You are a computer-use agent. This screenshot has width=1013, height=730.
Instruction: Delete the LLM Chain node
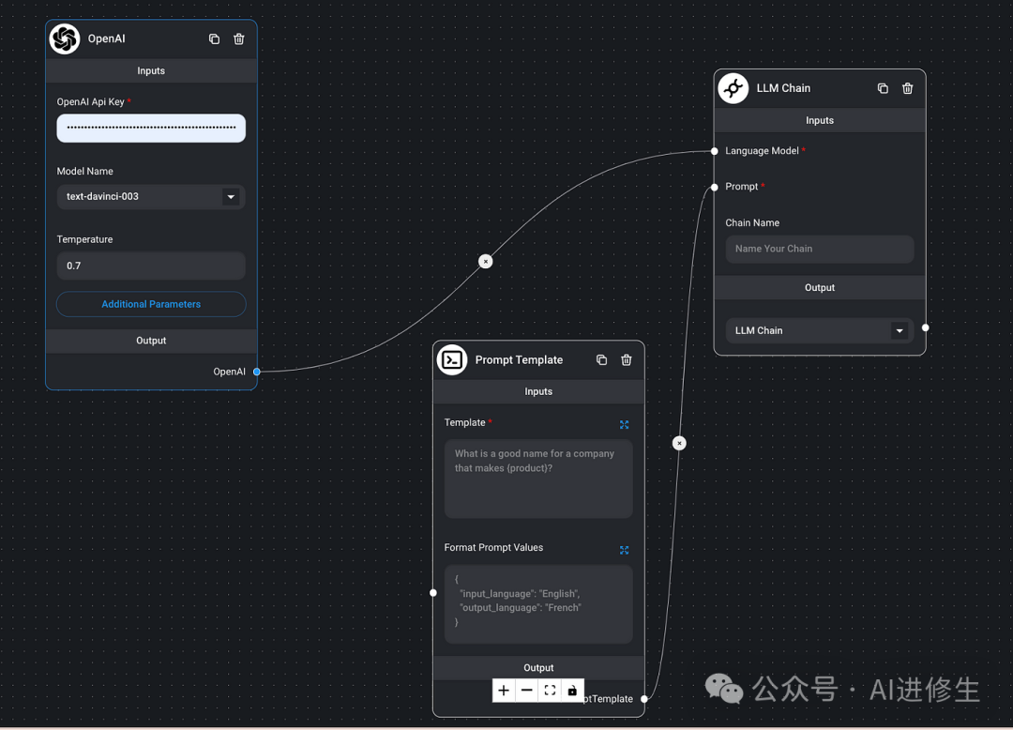[x=908, y=88]
